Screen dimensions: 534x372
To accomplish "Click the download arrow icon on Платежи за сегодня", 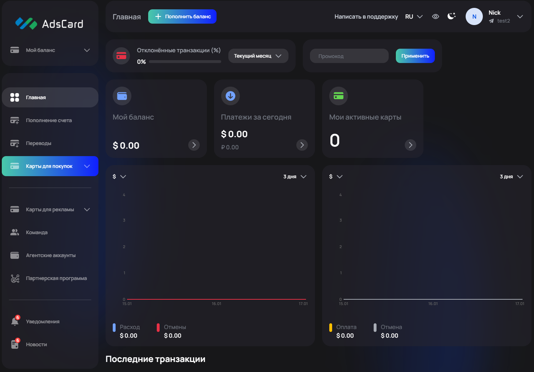I will click(230, 96).
